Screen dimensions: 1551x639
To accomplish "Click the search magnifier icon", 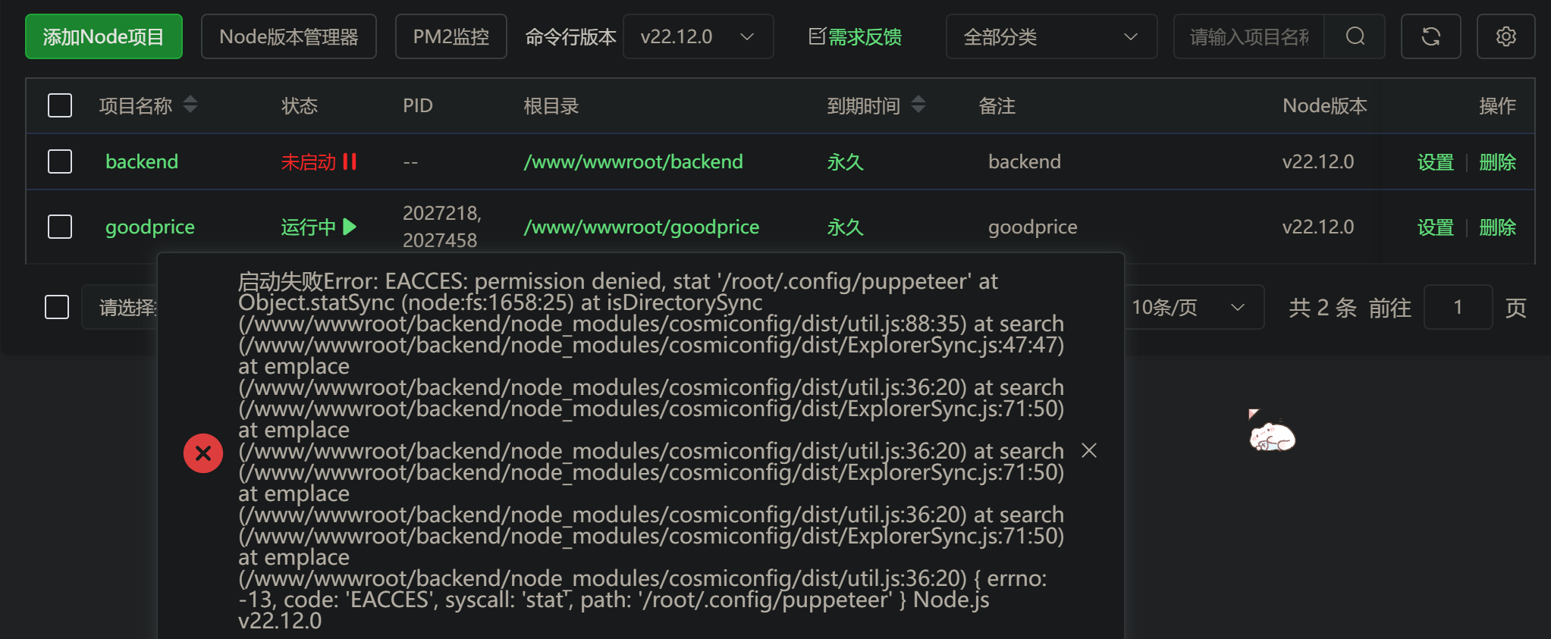I will coord(1355,36).
